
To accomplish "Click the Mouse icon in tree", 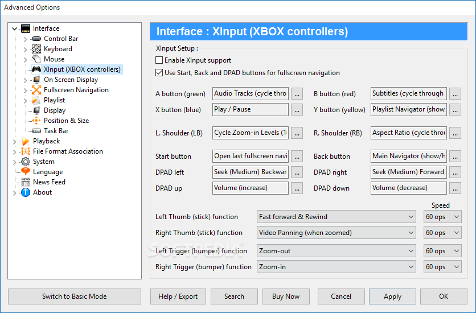I will pos(36,59).
